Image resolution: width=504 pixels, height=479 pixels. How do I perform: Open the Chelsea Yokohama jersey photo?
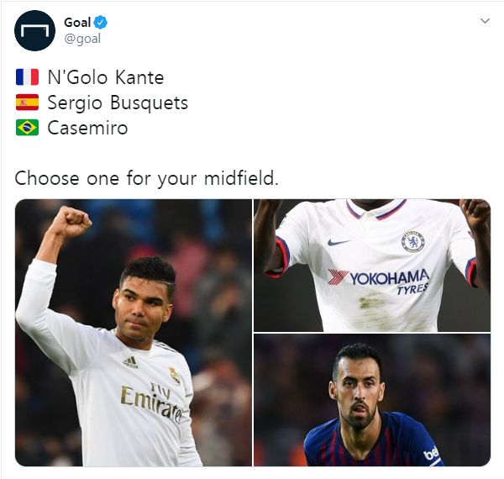coord(372,266)
